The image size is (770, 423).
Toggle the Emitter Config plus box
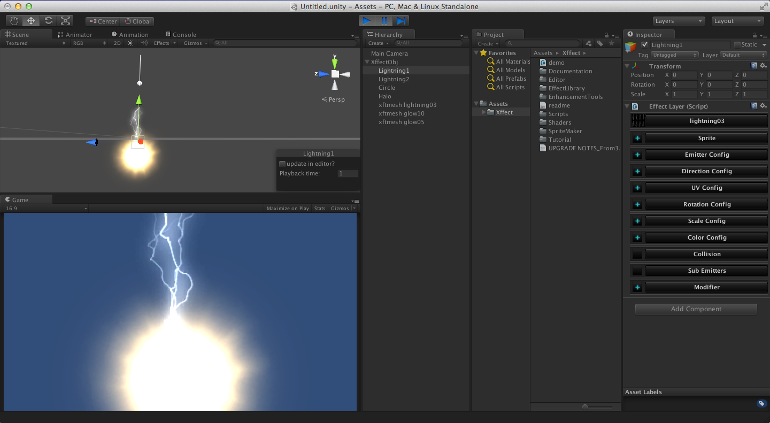click(x=637, y=155)
